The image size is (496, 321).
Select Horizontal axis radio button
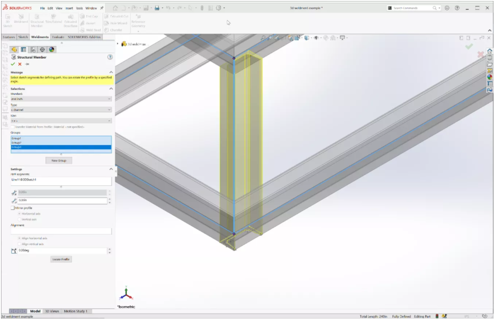pyautogui.click(x=20, y=214)
